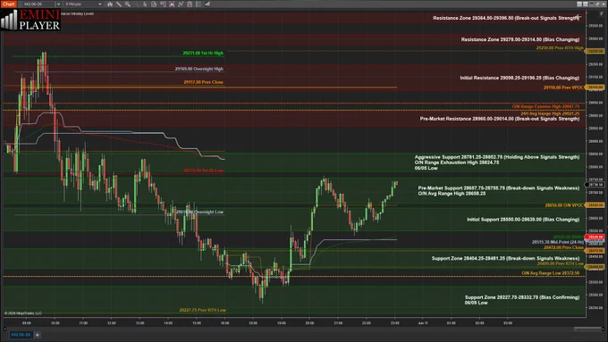Screen dimensions: 608x342
Task: Click 'Jun 11' date on time axis
Action: pyautogui.click(x=423, y=322)
